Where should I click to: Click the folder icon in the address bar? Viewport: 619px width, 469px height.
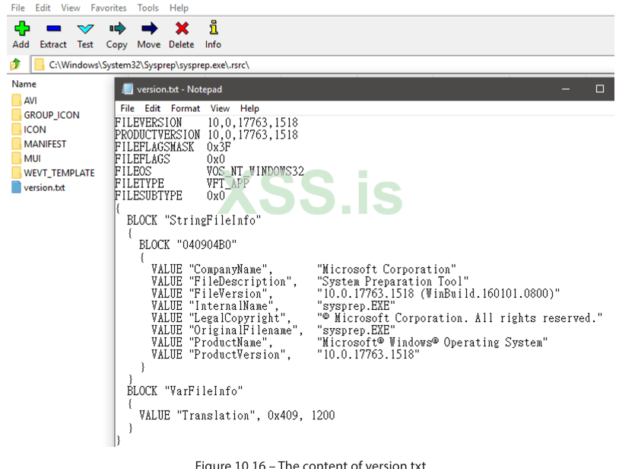point(39,65)
